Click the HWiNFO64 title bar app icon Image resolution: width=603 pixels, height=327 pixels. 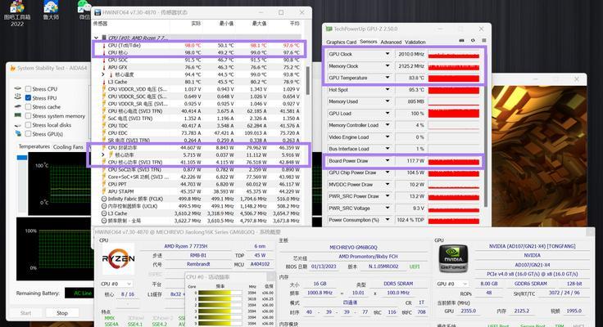coord(97,12)
